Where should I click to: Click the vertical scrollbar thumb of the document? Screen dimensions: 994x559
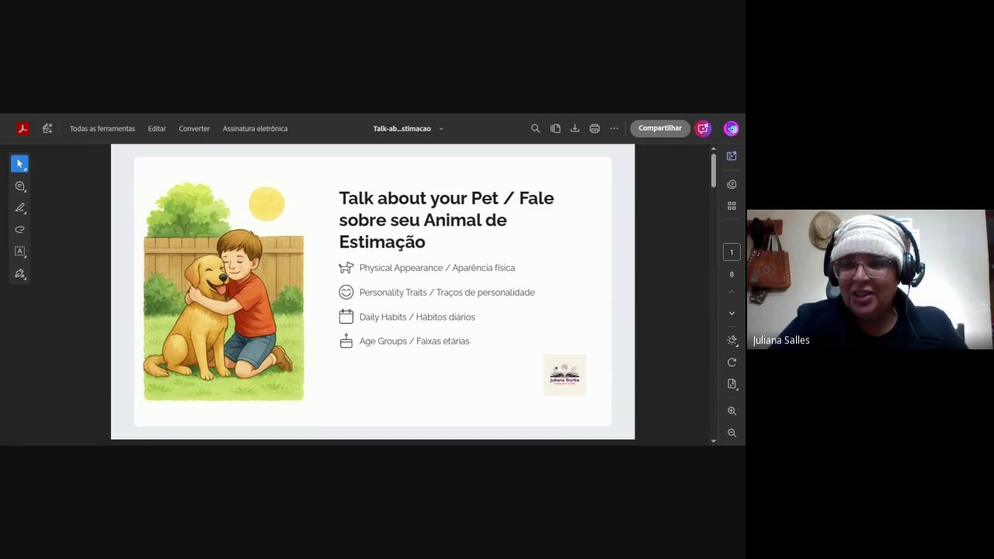pyautogui.click(x=714, y=171)
